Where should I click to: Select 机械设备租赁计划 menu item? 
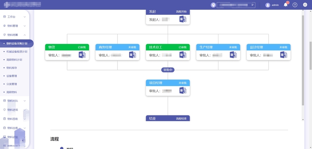click(17, 52)
